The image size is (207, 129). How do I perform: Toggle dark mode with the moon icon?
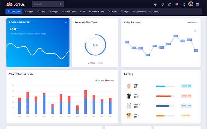click(155, 4)
